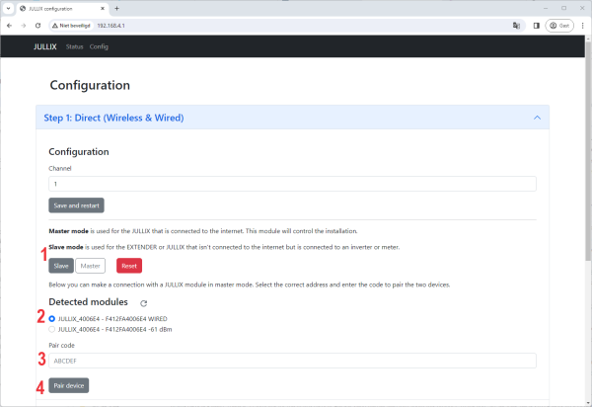Collapse the Step 1 Direct section chevron
The width and height of the screenshot is (592, 407).
pos(537,118)
